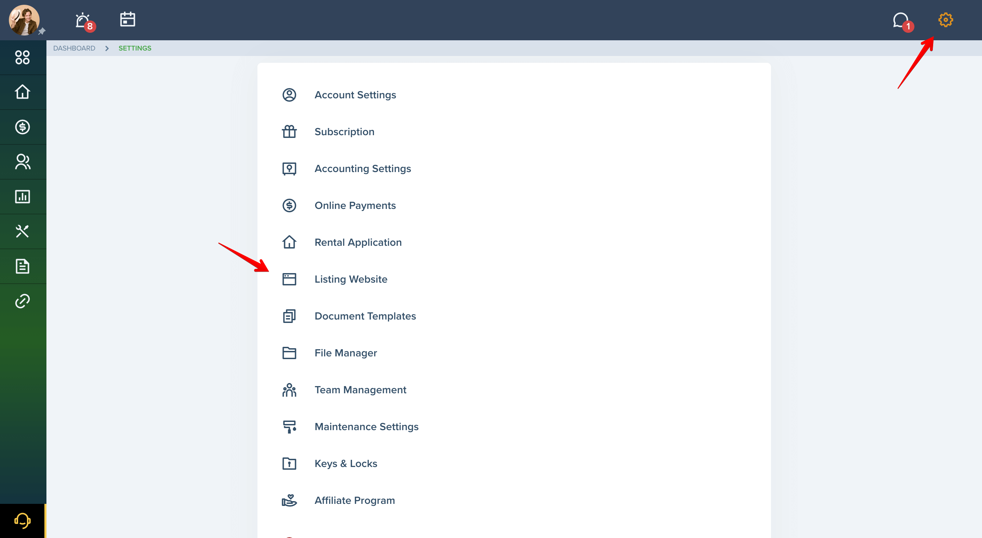The height and width of the screenshot is (538, 982).
Task: Click the Online Payments dollar icon
Action: [x=289, y=206]
